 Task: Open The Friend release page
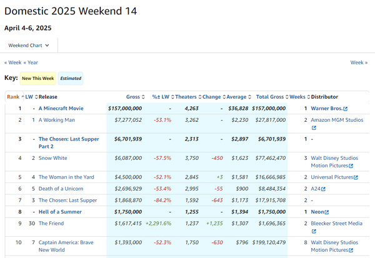point(51,223)
